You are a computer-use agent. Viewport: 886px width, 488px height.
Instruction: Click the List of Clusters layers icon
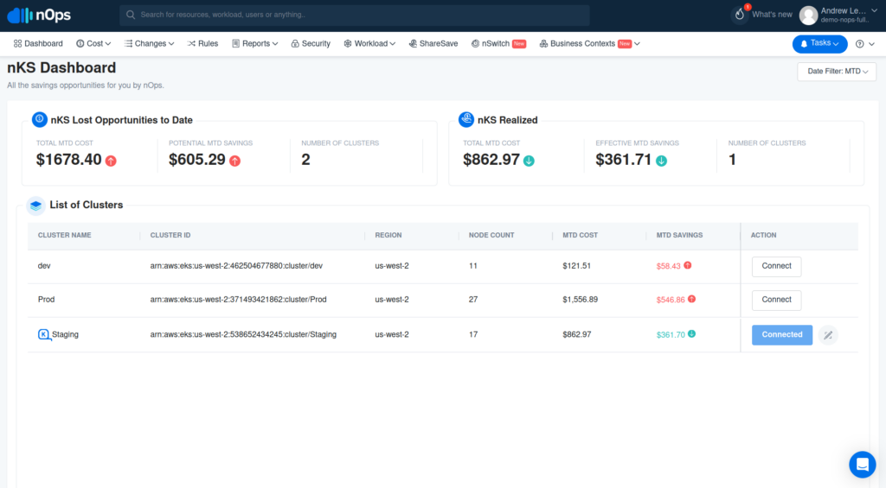coord(35,206)
